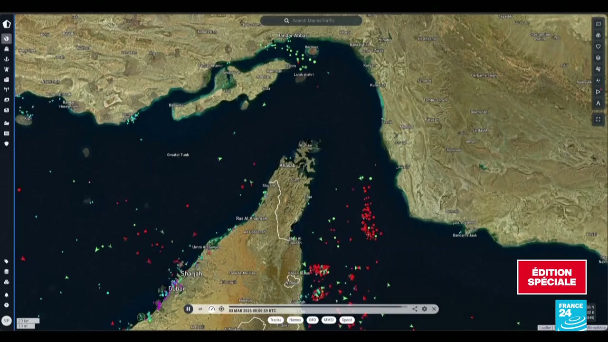
Task: Open the ports anchor icon in sidebar
Action: tap(7, 59)
